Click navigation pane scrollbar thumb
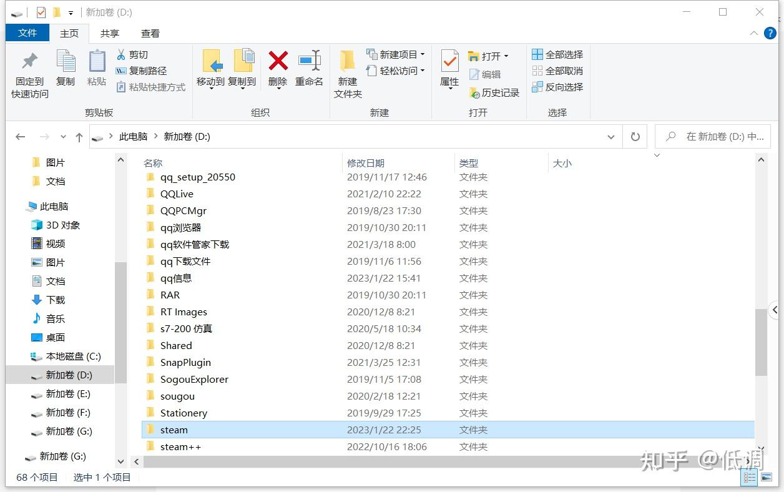The image size is (784, 492). [x=120, y=323]
